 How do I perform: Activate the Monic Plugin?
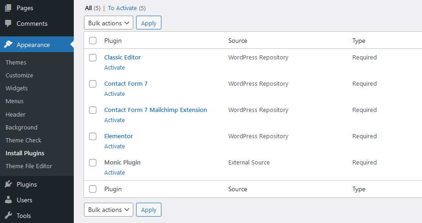pos(115,172)
